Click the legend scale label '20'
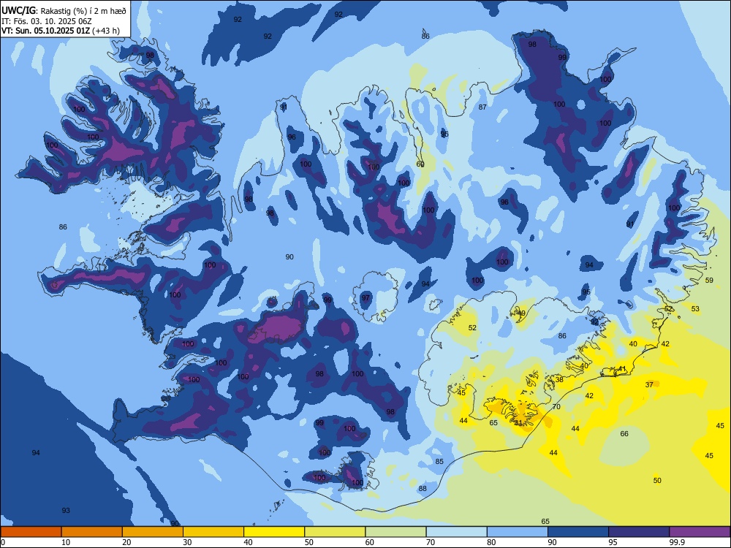The image size is (731, 548). click(x=126, y=542)
